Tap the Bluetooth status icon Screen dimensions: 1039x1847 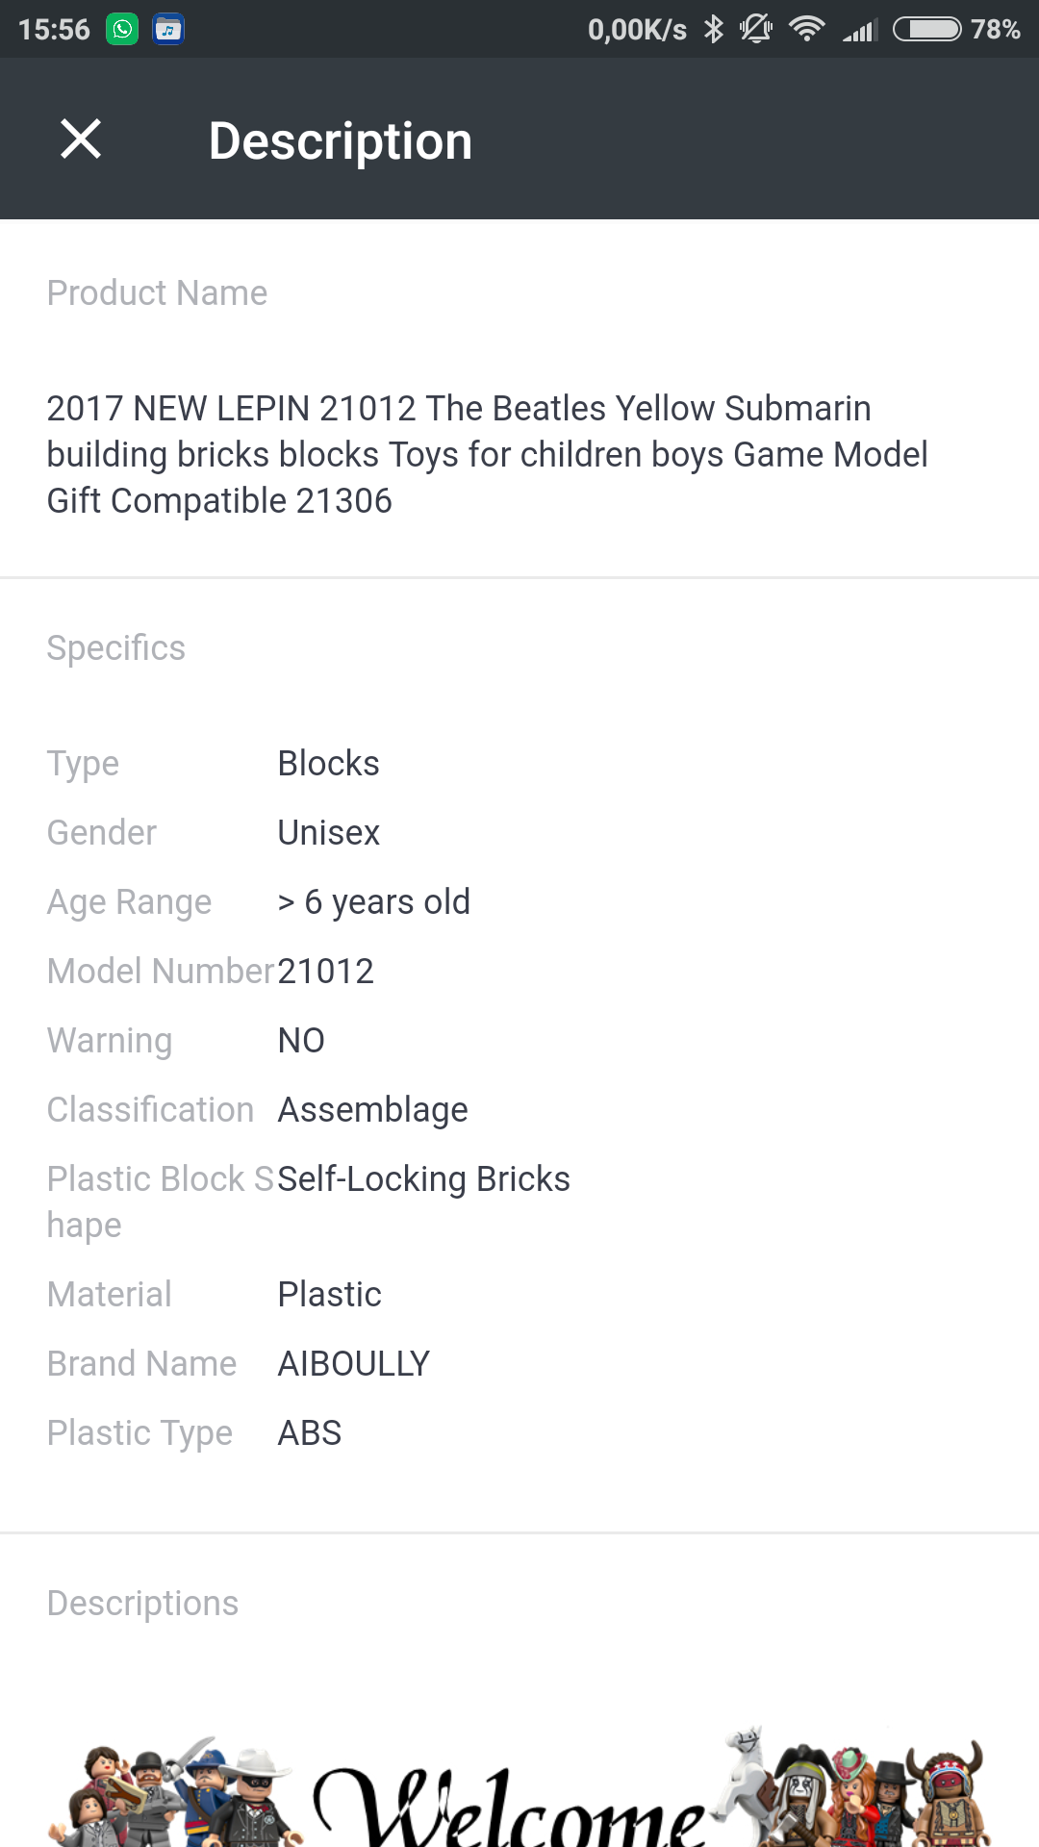(713, 30)
